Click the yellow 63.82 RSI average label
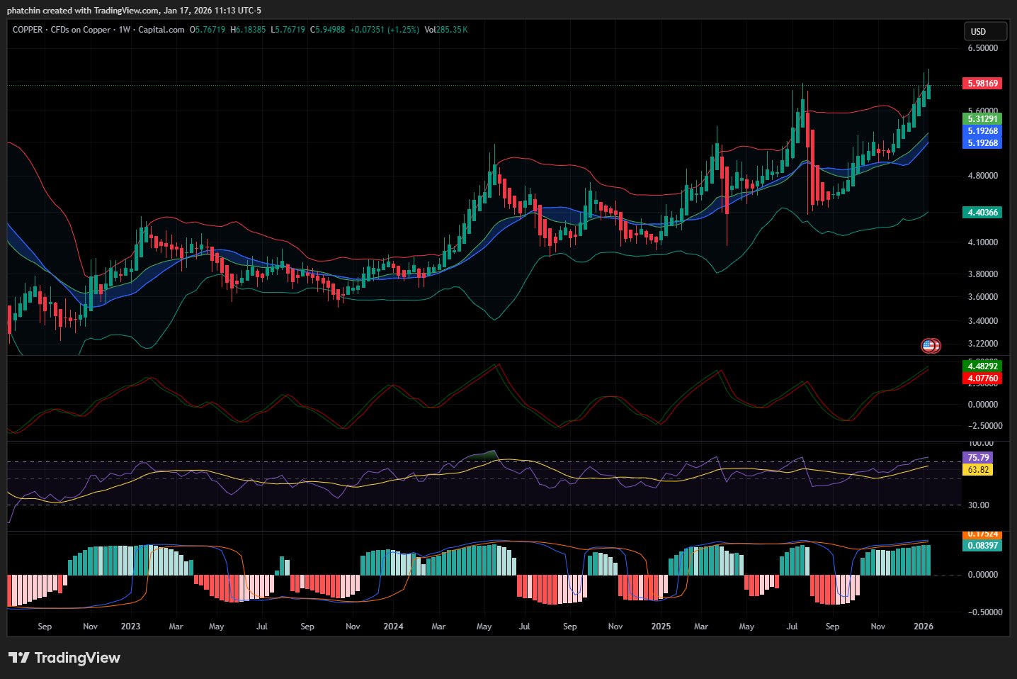 977,470
